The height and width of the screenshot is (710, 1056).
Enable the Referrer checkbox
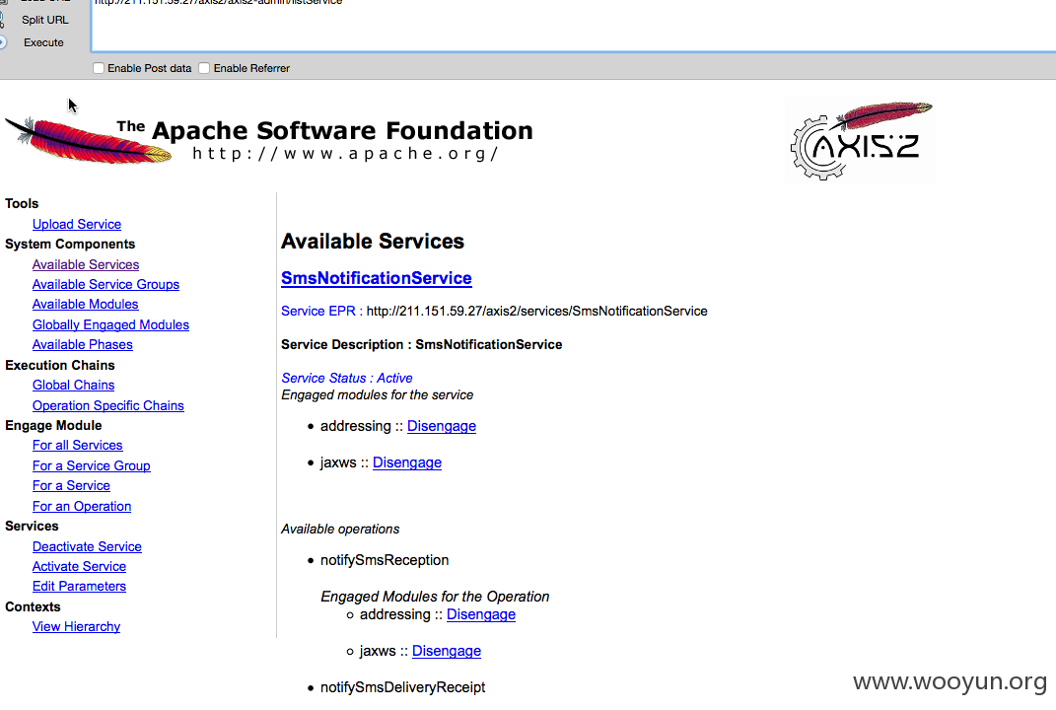(205, 68)
